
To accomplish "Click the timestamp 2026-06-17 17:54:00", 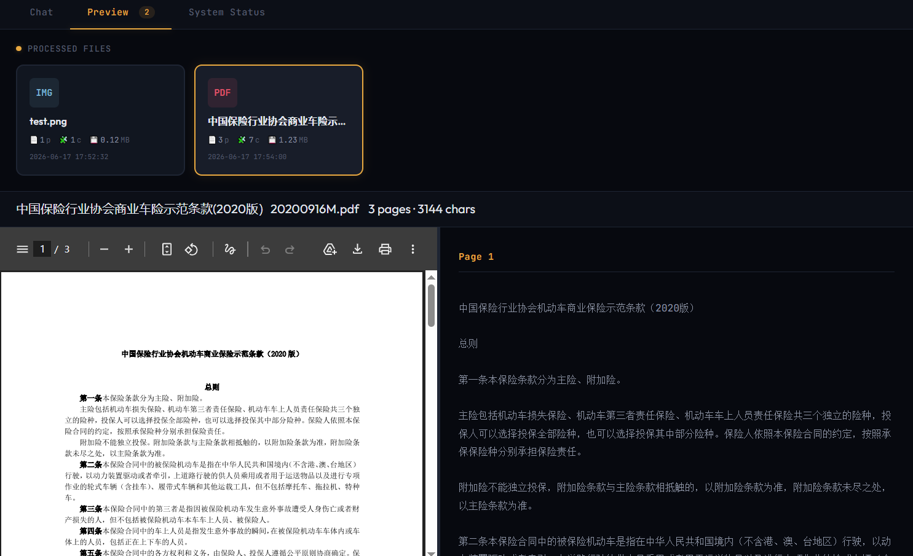I will (x=247, y=157).
